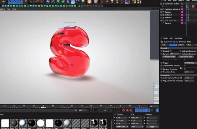This screenshot has height=129, width=197.
Task: Click the orange S icon in toolbar
Action: pos(89,2)
